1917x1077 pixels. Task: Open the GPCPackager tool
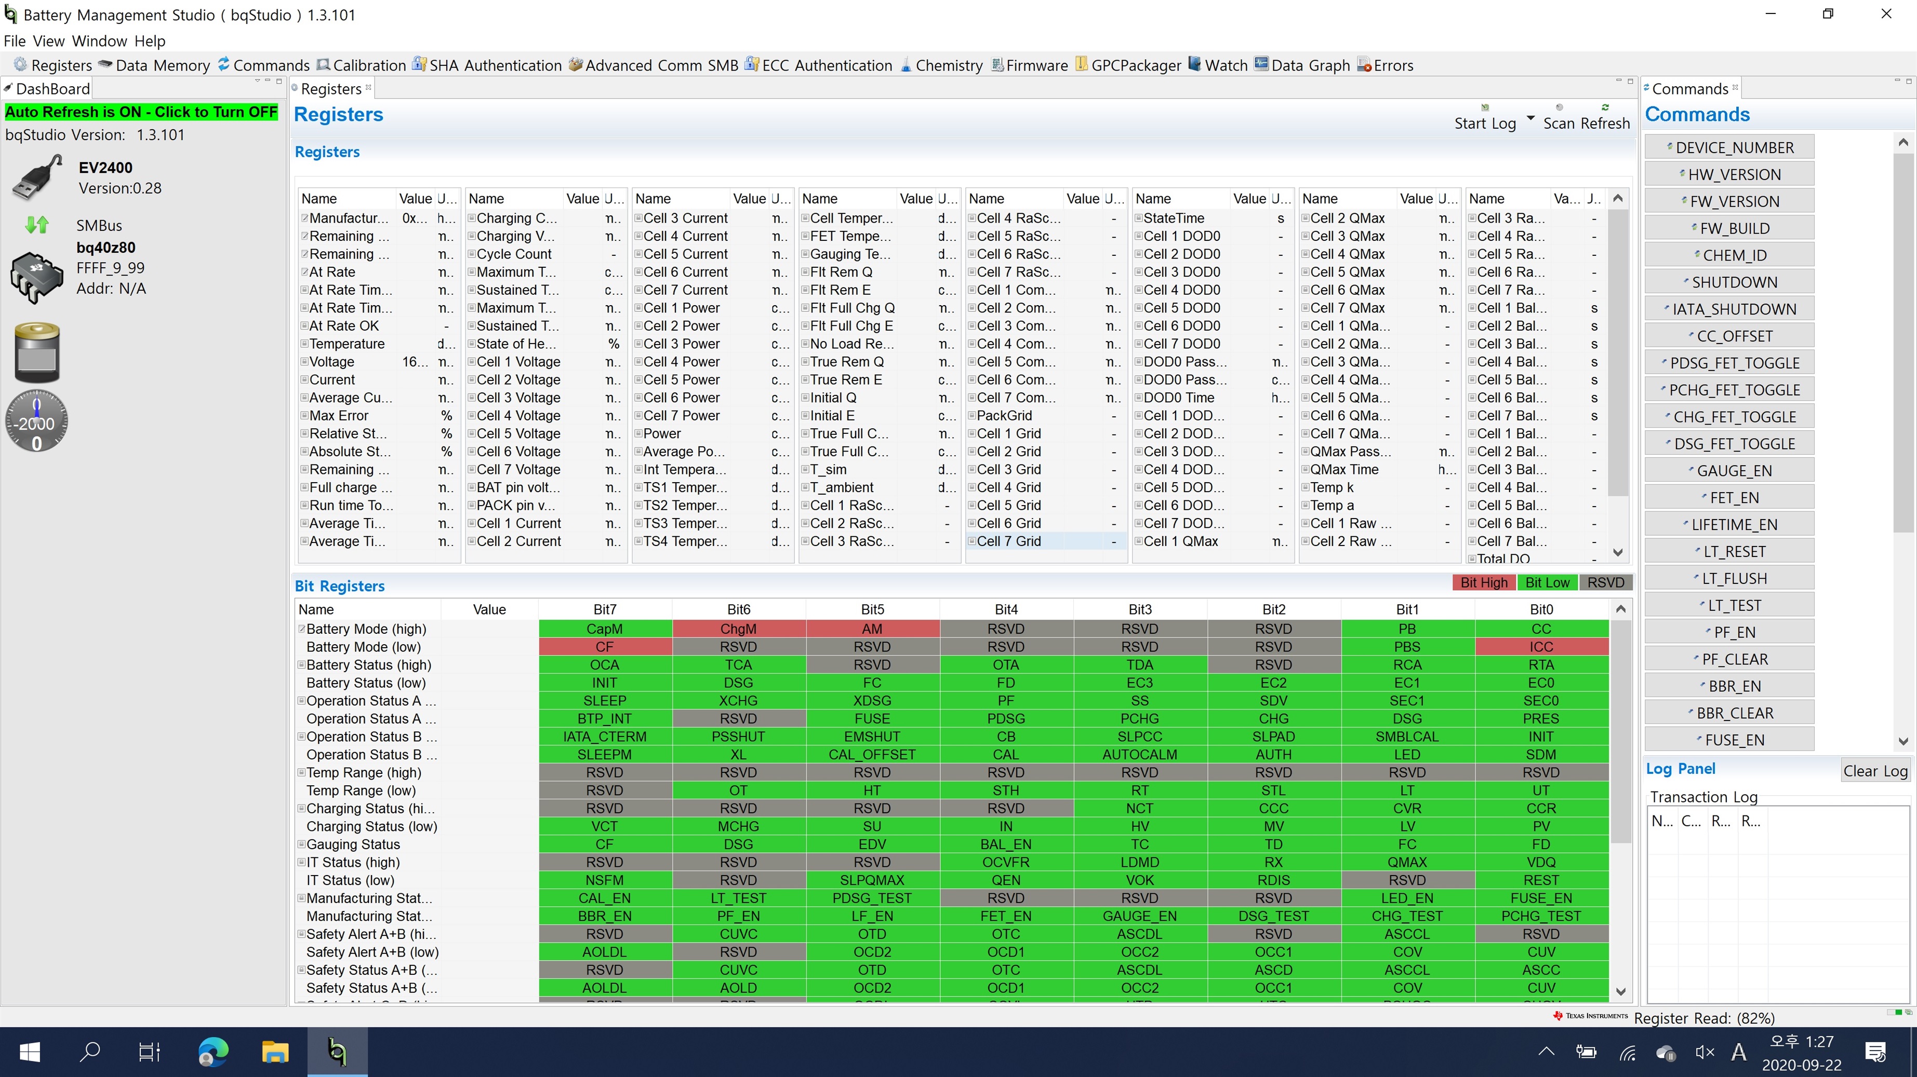pyautogui.click(x=1128, y=65)
